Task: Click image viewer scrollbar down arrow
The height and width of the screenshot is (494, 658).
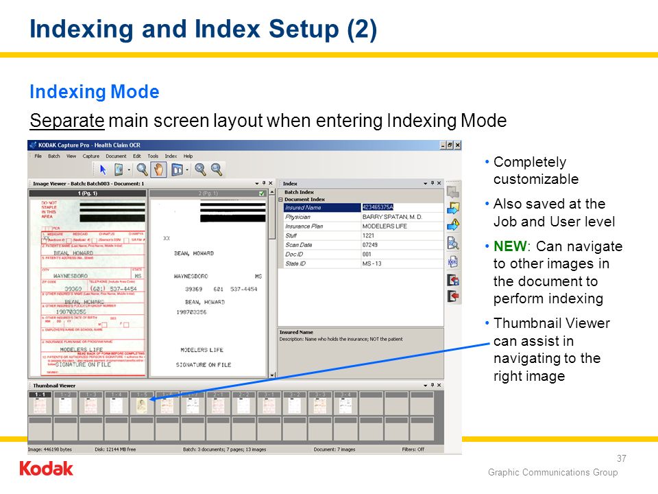Action: tap(272, 375)
